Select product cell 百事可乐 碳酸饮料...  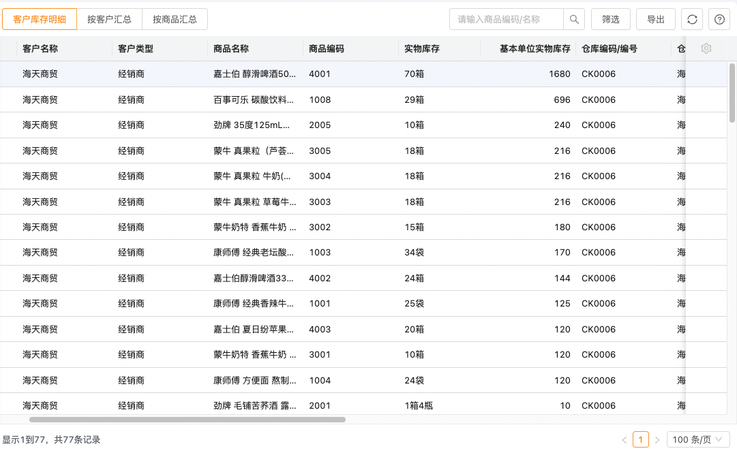tap(254, 99)
